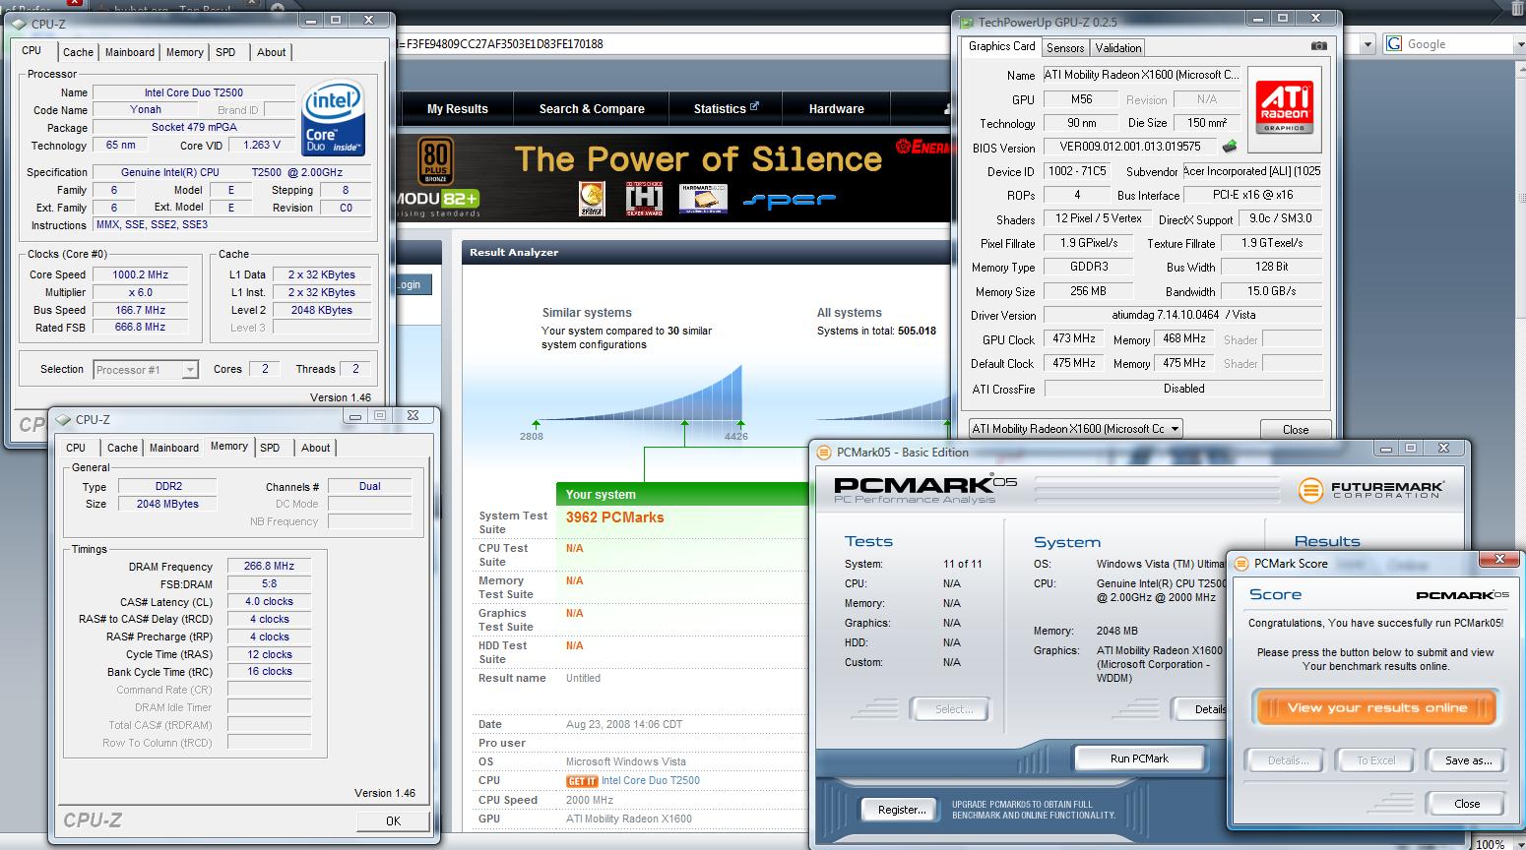Click the Run PCMark button
The width and height of the screenshot is (1526, 850).
(1139, 759)
